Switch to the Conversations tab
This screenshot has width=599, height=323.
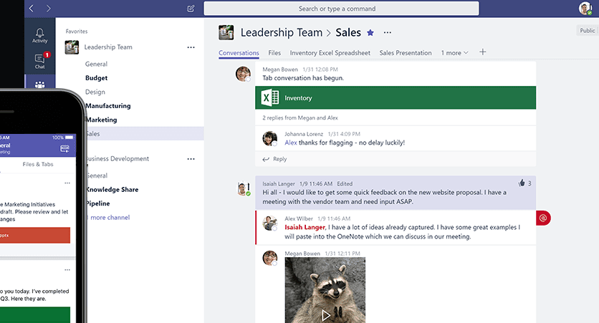[x=239, y=53]
